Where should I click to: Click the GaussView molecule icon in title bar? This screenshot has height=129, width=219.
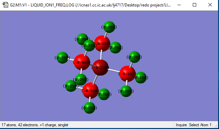pos(5,5)
